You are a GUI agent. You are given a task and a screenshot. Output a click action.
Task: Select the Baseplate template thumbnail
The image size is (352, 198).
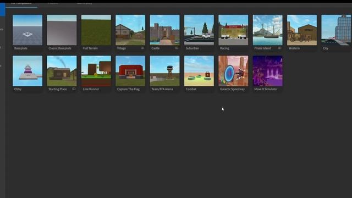click(28, 30)
